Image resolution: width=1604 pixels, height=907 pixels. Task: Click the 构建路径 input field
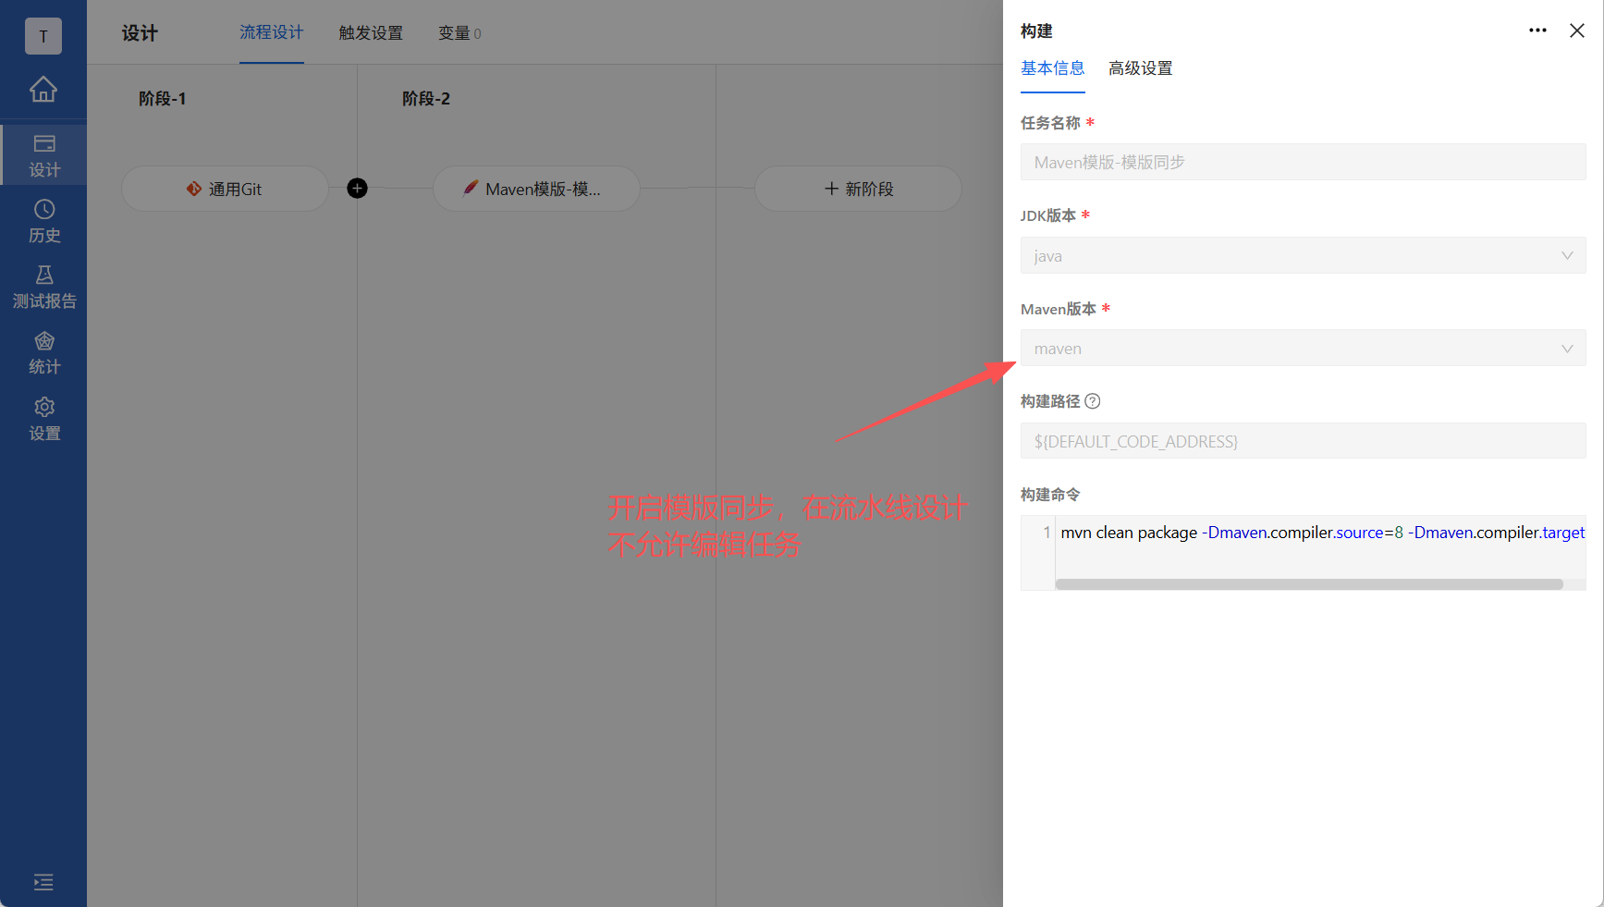coord(1304,441)
